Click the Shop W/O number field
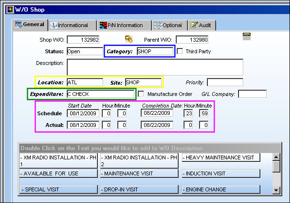 (x=83, y=40)
